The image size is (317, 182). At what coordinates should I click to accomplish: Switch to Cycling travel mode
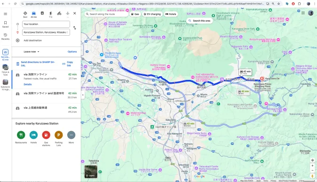59,13
